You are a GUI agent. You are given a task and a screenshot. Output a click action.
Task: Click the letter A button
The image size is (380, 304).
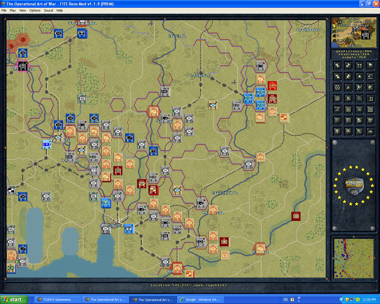pos(348,88)
